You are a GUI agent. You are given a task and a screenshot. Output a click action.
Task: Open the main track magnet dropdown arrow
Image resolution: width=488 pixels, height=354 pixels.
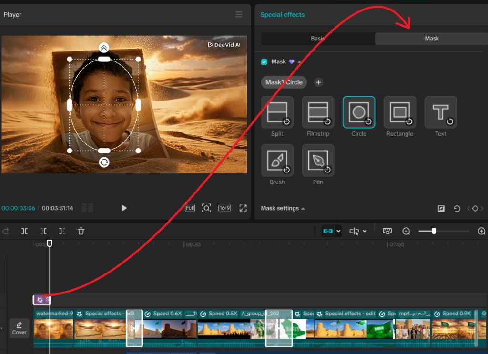click(339, 231)
